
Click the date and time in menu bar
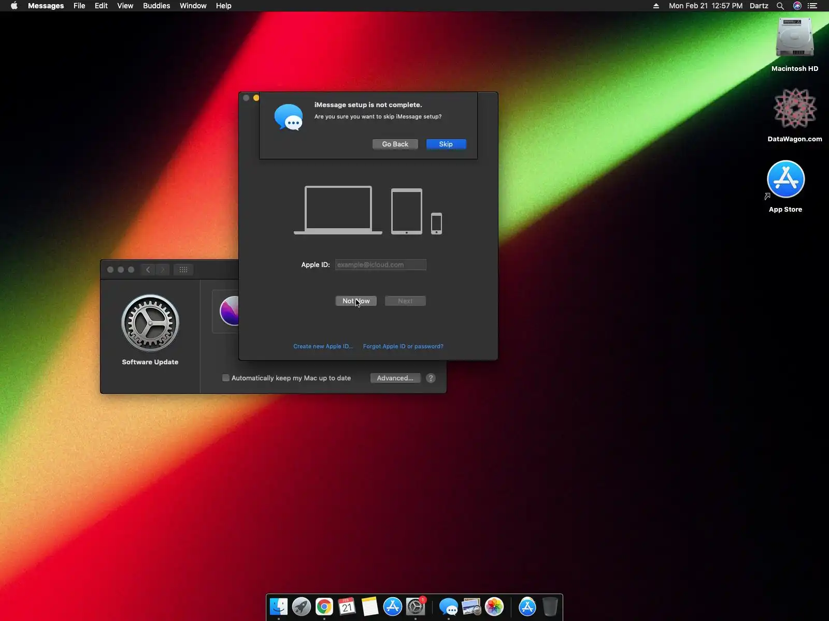point(706,6)
